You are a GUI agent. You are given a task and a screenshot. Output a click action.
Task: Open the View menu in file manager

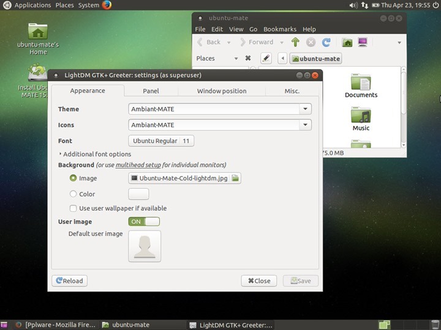point(236,29)
